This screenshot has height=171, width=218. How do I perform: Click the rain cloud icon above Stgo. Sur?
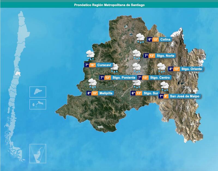pyautogui.click(x=137, y=84)
